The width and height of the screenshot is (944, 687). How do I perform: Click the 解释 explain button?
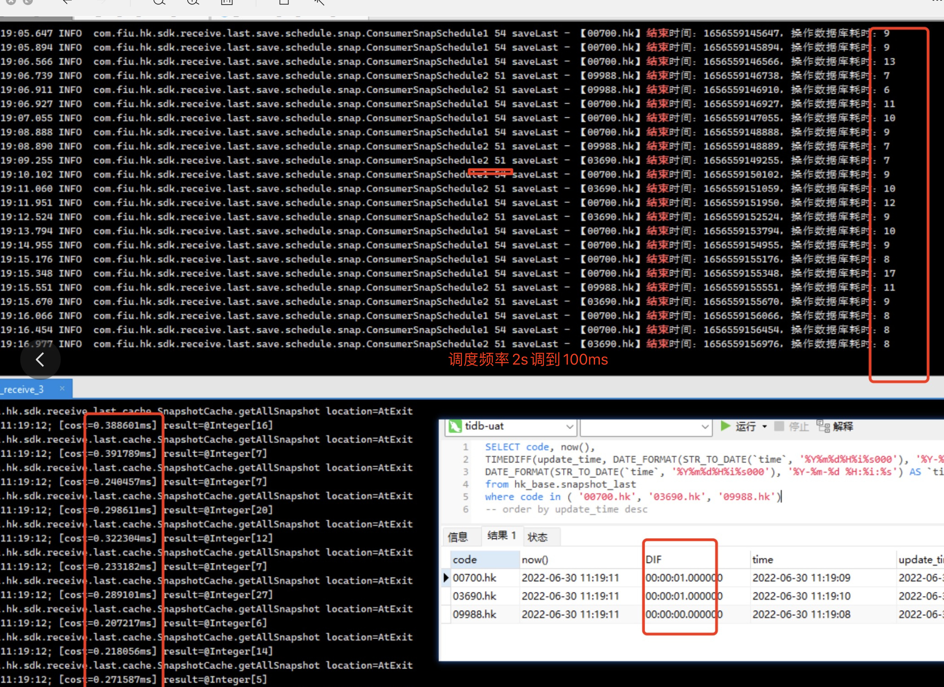(835, 426)
